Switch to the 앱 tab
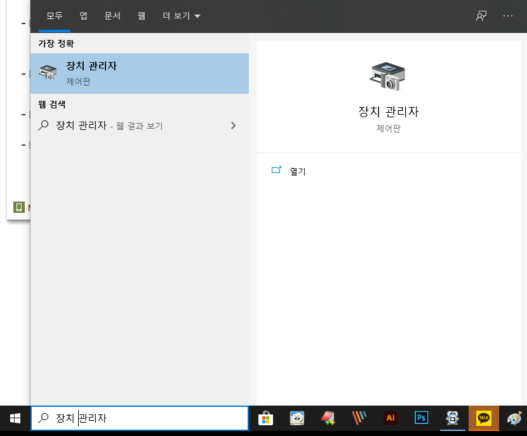This screenshot has height=436, width=527. click(x=83, y=16)
